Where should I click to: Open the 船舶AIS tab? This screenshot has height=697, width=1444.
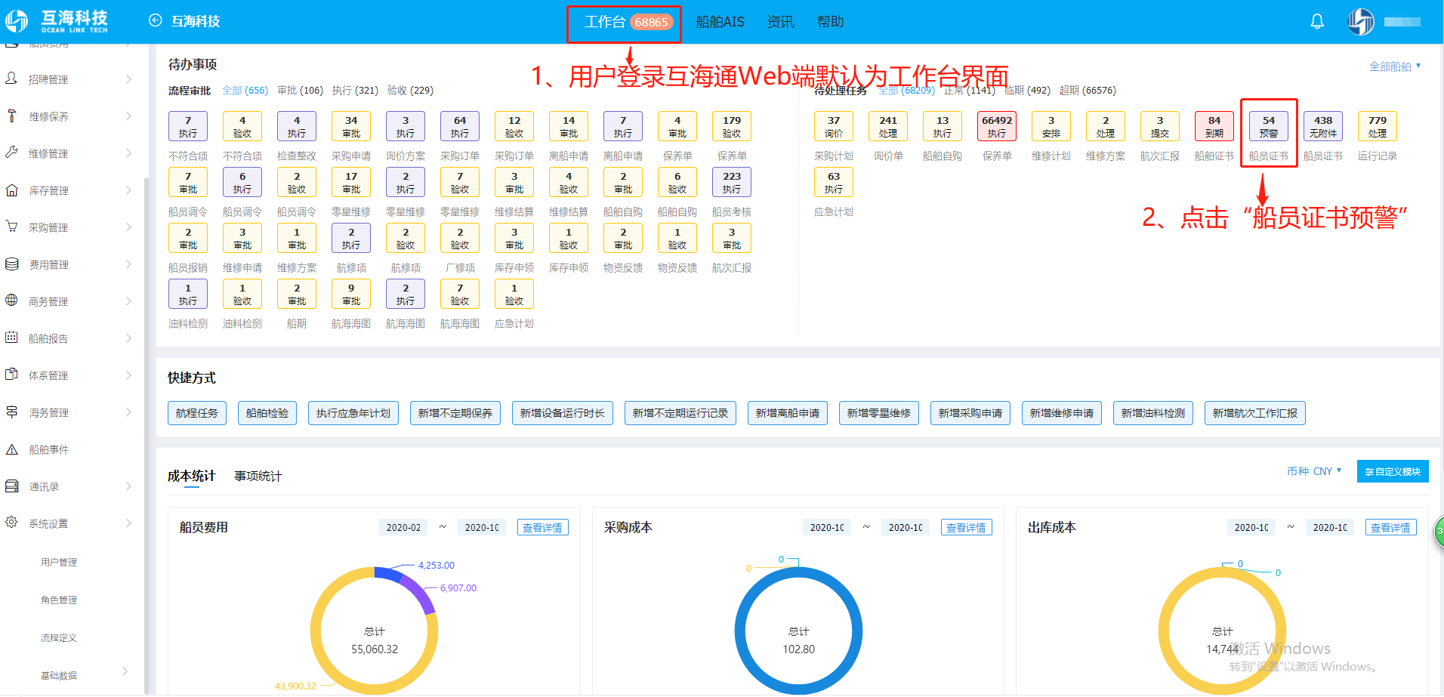720,22
